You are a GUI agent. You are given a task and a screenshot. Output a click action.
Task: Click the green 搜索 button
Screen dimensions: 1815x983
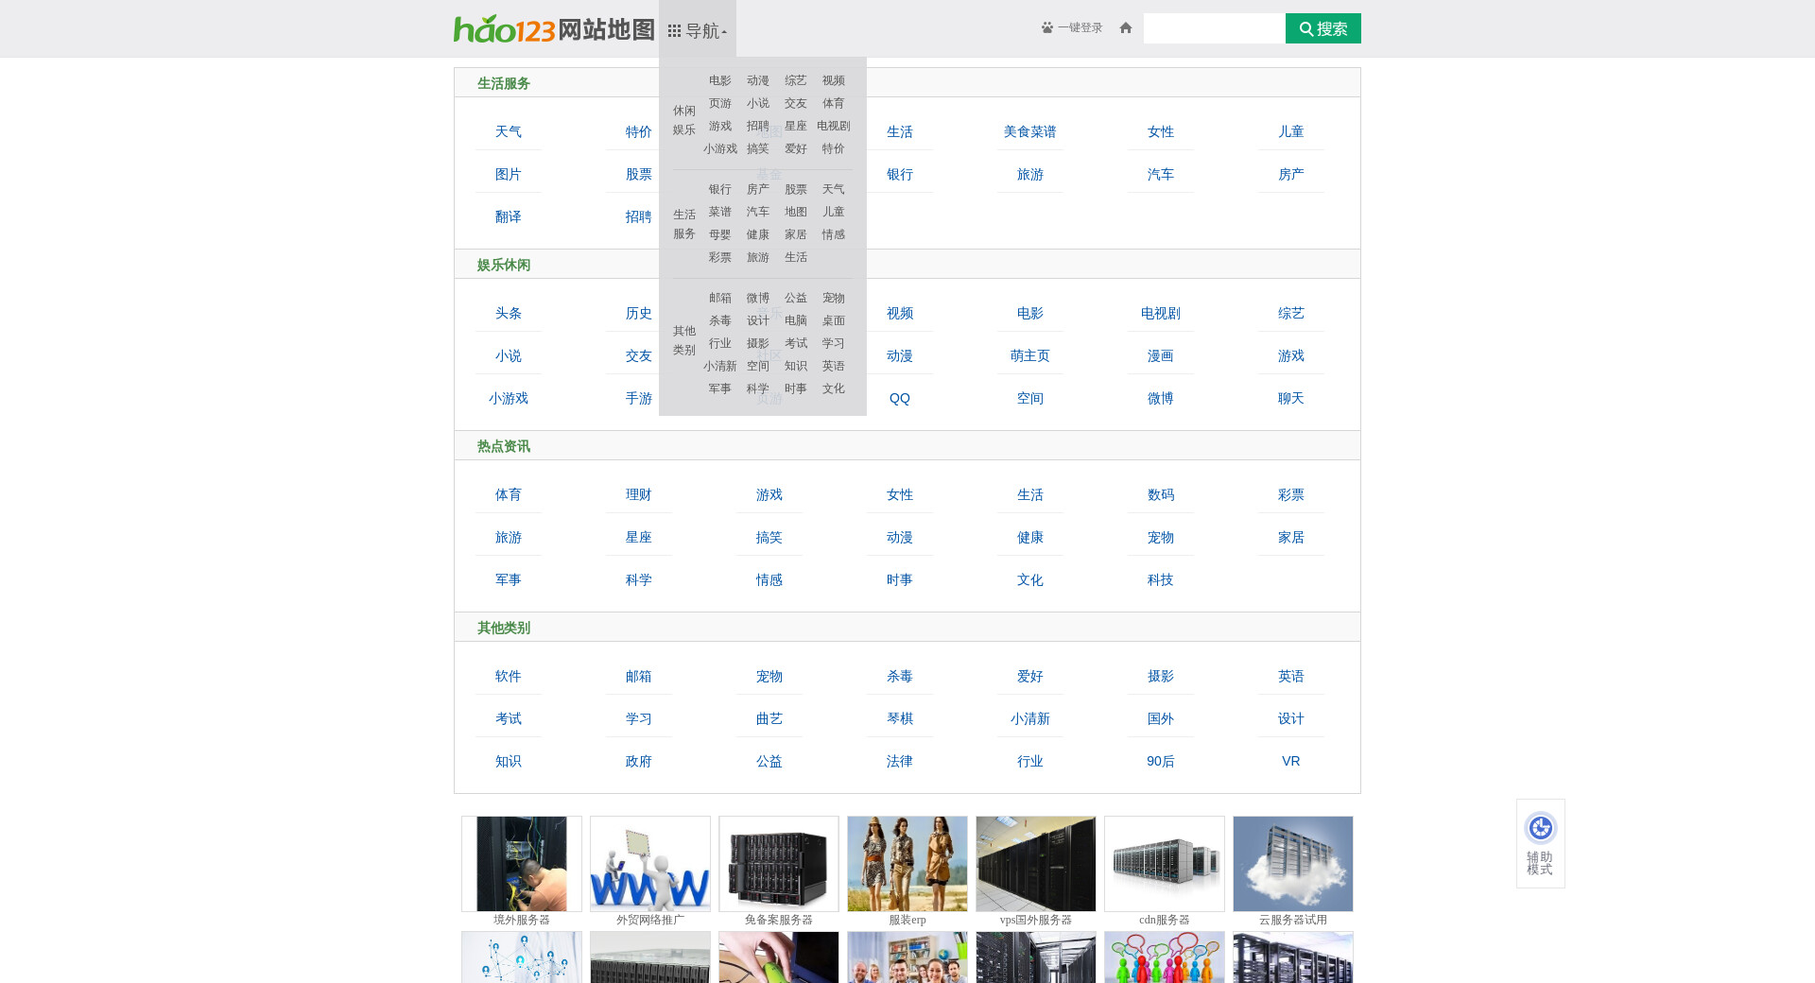click(1323, 28)
